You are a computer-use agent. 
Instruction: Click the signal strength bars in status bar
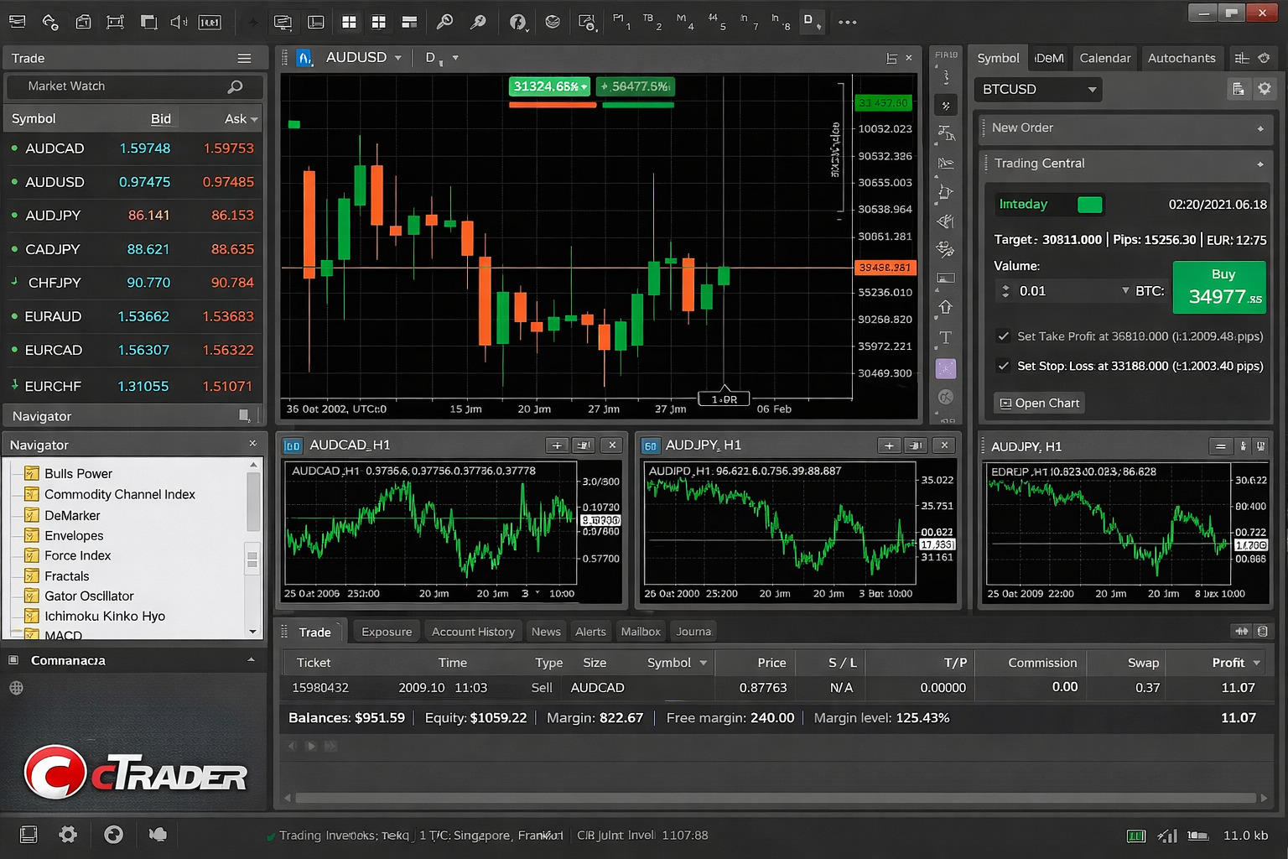(x=1167, y=836)
